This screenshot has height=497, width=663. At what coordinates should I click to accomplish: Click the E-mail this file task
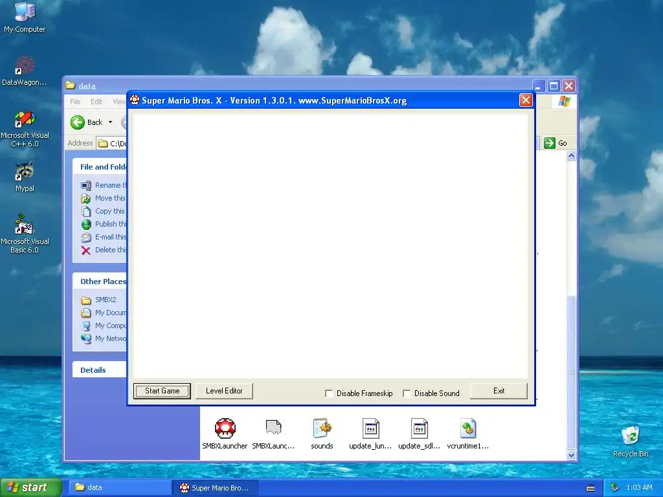(x=104, y=237)
